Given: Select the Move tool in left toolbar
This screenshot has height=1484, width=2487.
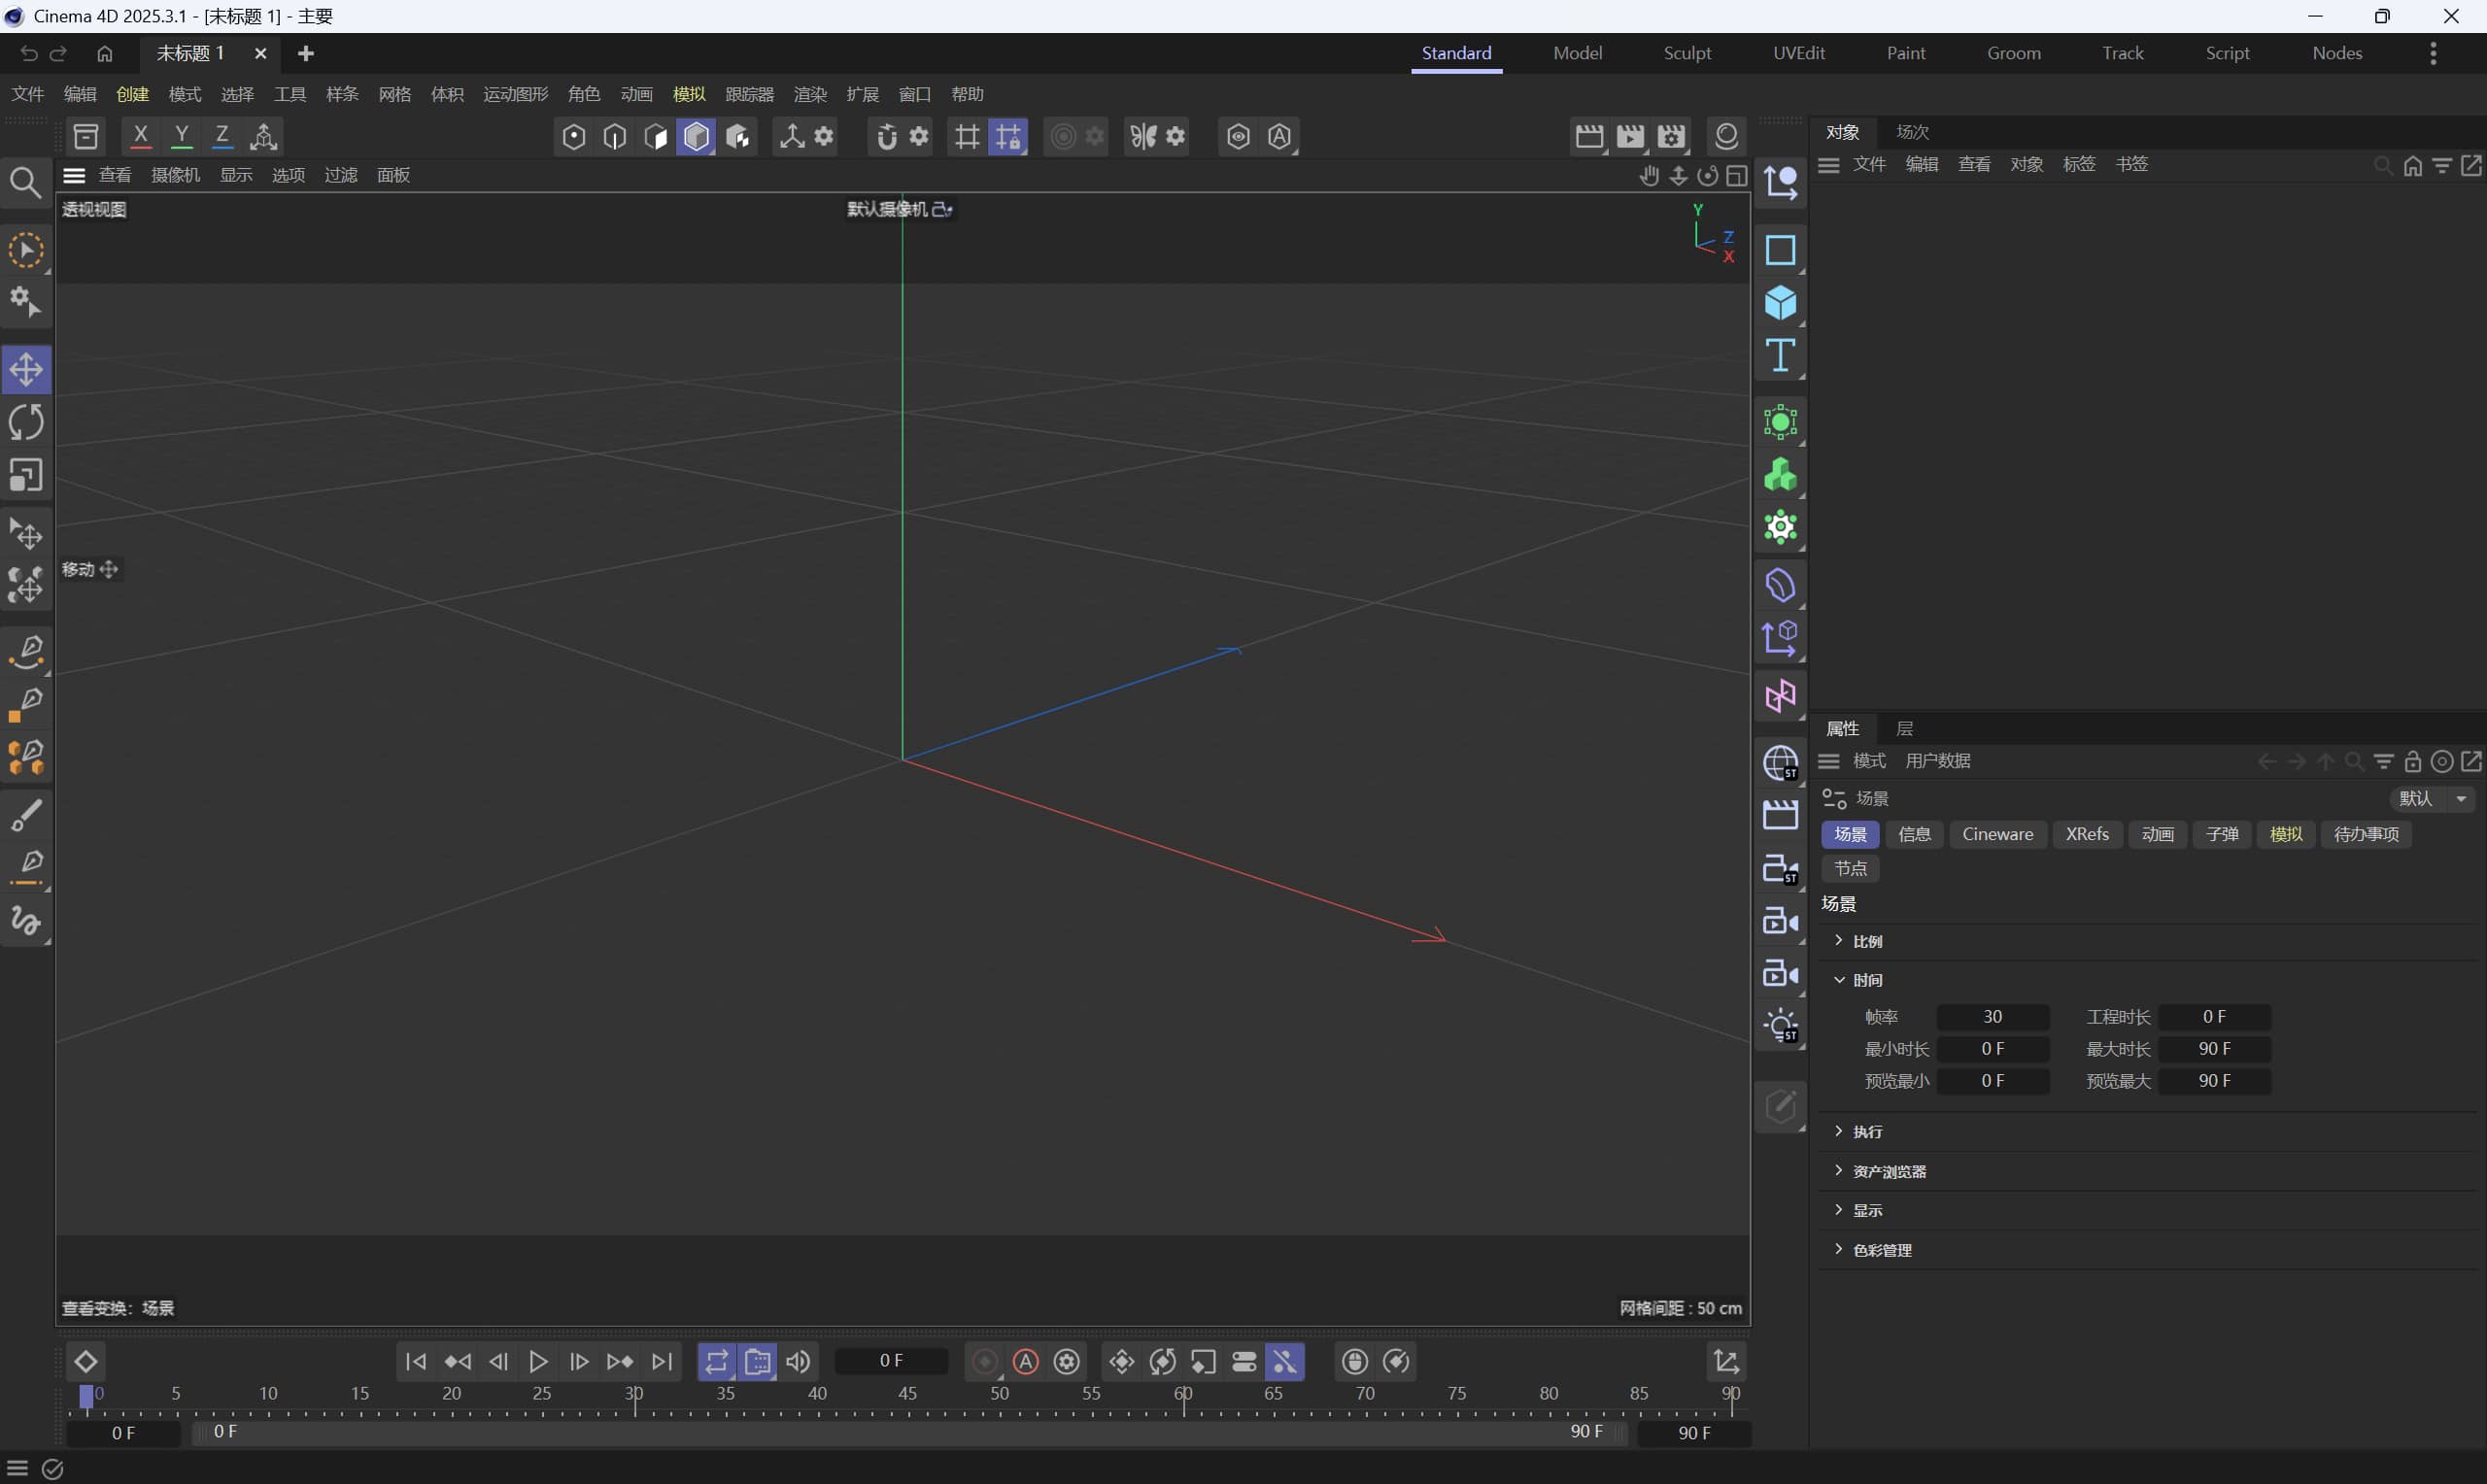Looking at the screenshot, I should pos(26,369).
